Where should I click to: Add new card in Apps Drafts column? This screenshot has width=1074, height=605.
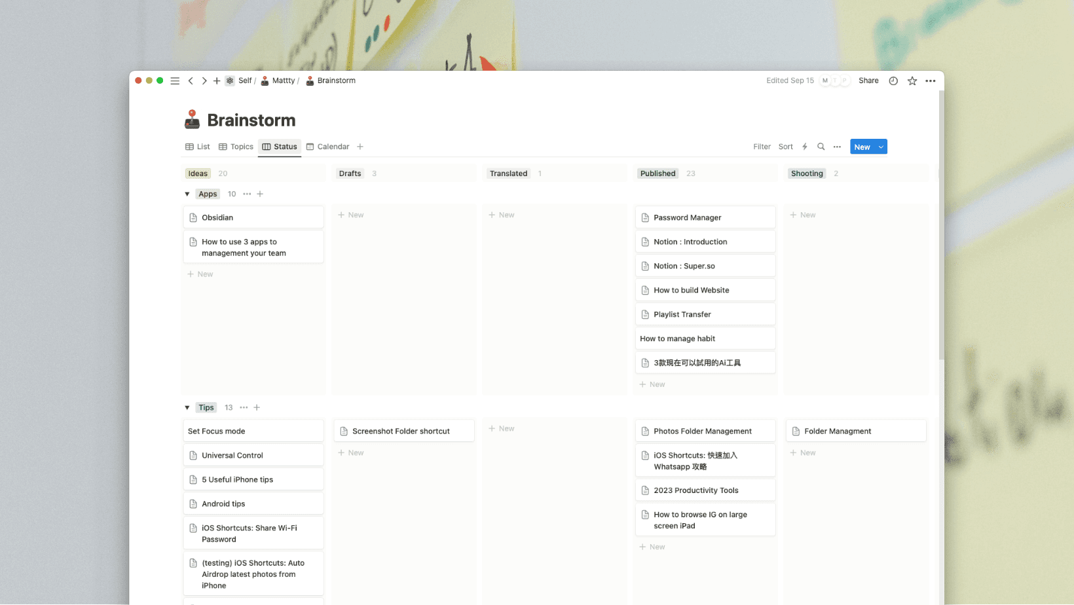(351, 215)
